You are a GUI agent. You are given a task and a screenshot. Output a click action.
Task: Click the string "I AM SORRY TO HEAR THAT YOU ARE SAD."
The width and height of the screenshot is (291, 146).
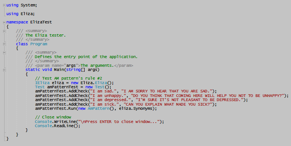point(167,91)
